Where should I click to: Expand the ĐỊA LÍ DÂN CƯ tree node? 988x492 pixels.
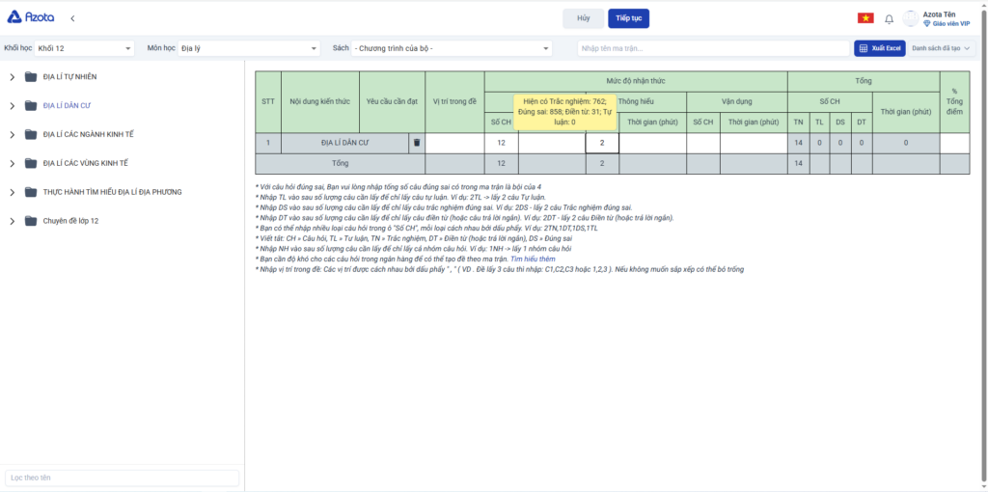pyautogui.click(x=12, y=106)
